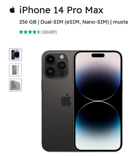This screenshot has width=134, height=156.
Task: Click the top-left camera lens
Action: [50, 59]
